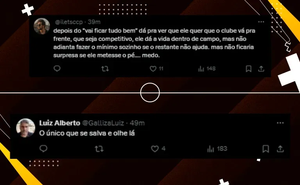
Task: Open @iletsccp's profile picture
Action: [42, 26]
